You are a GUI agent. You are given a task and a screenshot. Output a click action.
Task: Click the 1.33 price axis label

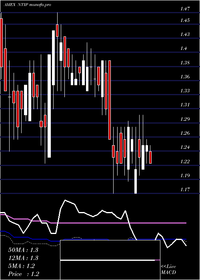click(185, 91)
